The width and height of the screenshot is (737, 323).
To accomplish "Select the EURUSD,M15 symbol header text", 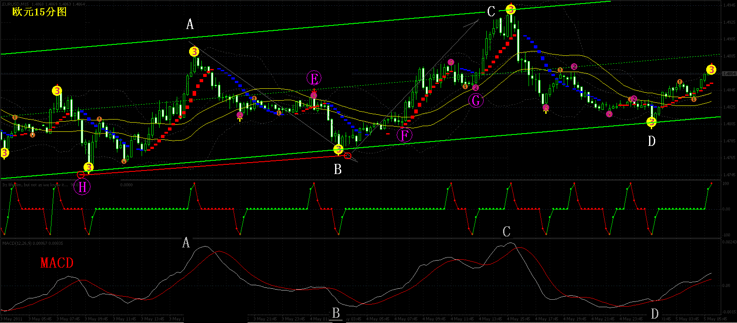I will [x=16, y=4].
